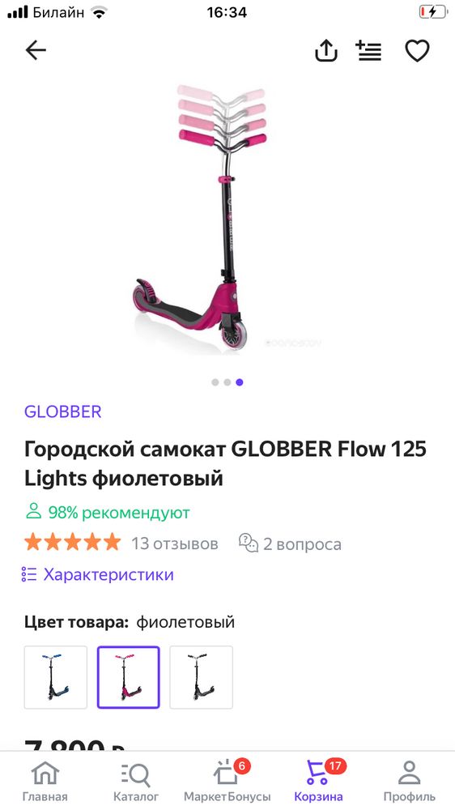Screen dimensions: 455x810
Task: Open the GLOBBER brand link
Action: [63, 411]
